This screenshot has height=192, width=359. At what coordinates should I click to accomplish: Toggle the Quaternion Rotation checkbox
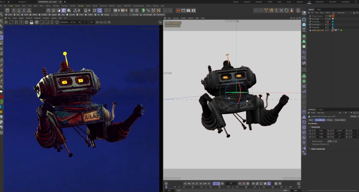(x=328, y=144)
